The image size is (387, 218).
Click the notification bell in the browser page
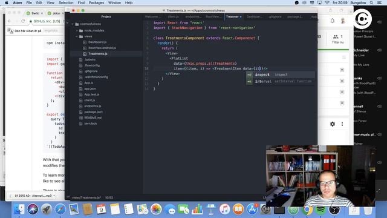click(x=333, y=21)
